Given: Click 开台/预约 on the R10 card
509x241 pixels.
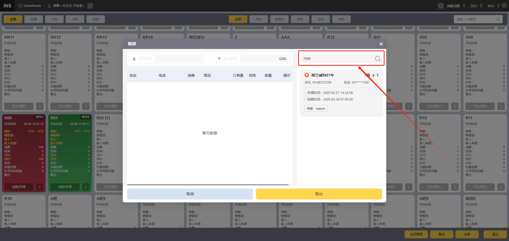Looking at the screenshot, I should 434,187.
